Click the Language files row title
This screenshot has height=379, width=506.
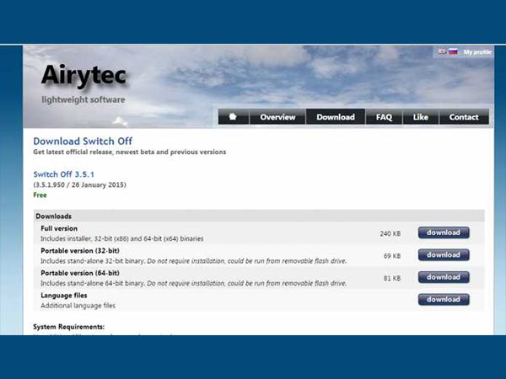(64, 296)
